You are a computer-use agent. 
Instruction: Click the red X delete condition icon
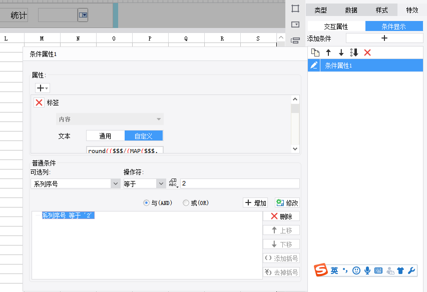click(x=367, y=52)
